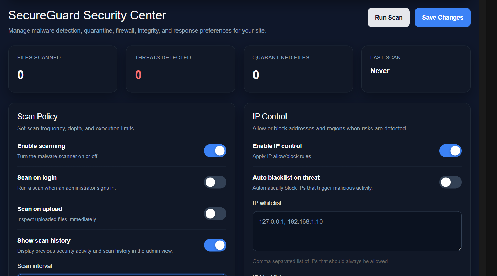Open the Quarantined Files stat card
This screenshot has width=497, height=276.
pyautogui.click(x=298, y=69)
